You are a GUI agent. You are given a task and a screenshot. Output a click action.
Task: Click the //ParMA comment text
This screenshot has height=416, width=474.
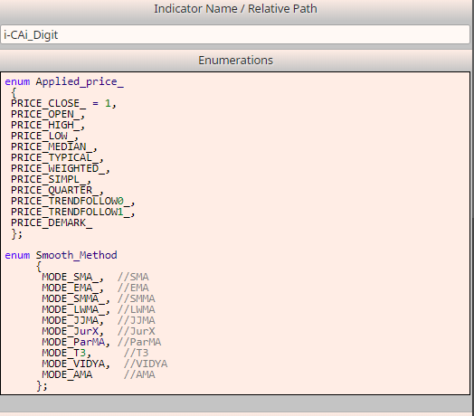point(139,343)
